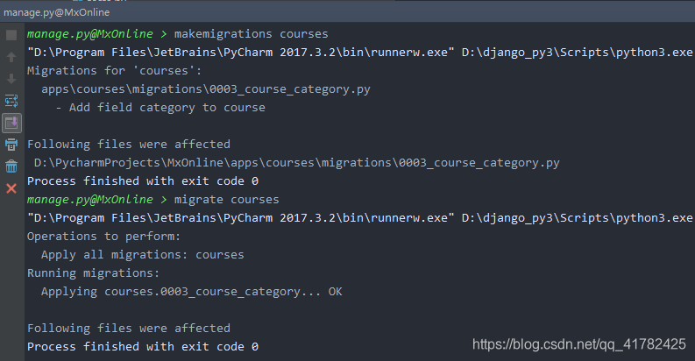Select the manage.py@MxOnline panel title
This screenshot has width=695, height=361.
pyautogui.click(x=57, y=12)
